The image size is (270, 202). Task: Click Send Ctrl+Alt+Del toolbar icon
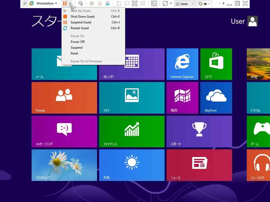click(x=80, y=3)
